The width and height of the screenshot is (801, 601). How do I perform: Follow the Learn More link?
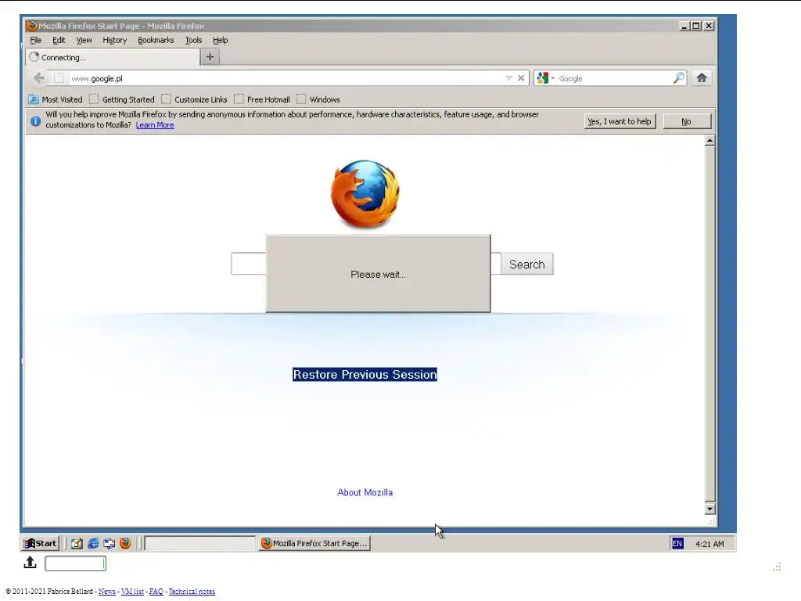[155, 125]
